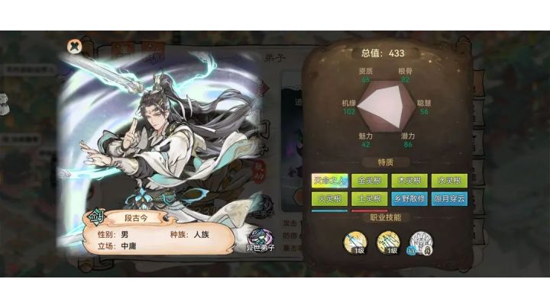View the 木灵根 trait

409,181
